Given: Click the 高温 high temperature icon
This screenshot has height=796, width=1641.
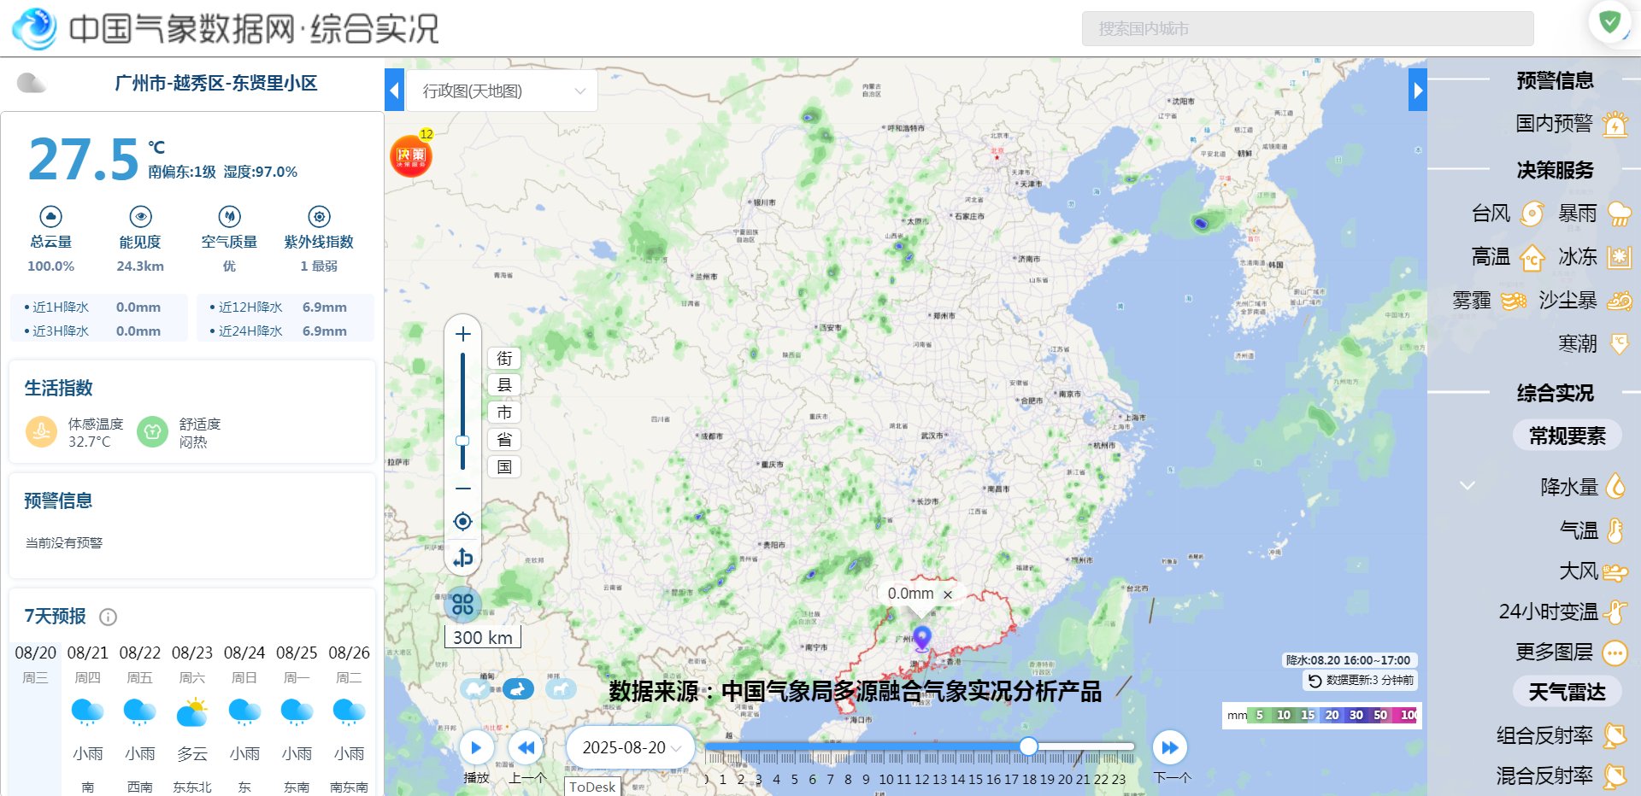Looking at the screenshot, I should tap(1532, 257).
